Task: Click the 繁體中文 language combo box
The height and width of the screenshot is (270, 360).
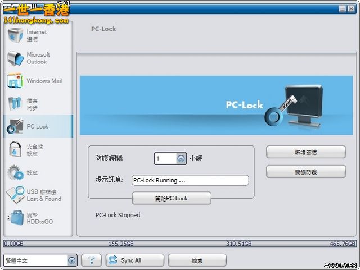Action: (x=35, y=260)
